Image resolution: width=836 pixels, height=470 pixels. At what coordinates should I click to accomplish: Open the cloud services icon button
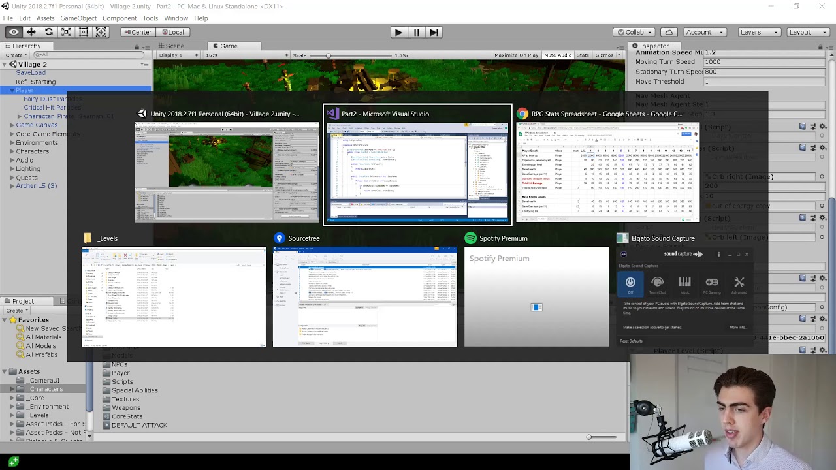click(669, 32)
